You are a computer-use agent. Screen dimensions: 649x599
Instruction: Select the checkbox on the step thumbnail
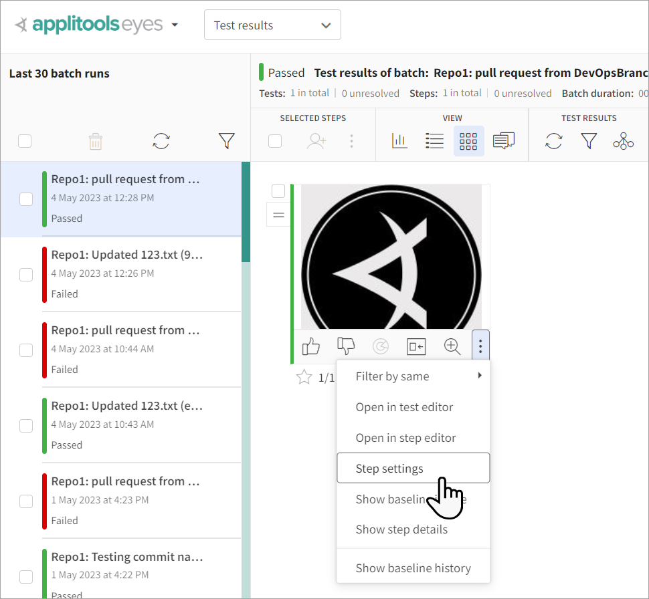pyautogui.click(x=278, y=191)
